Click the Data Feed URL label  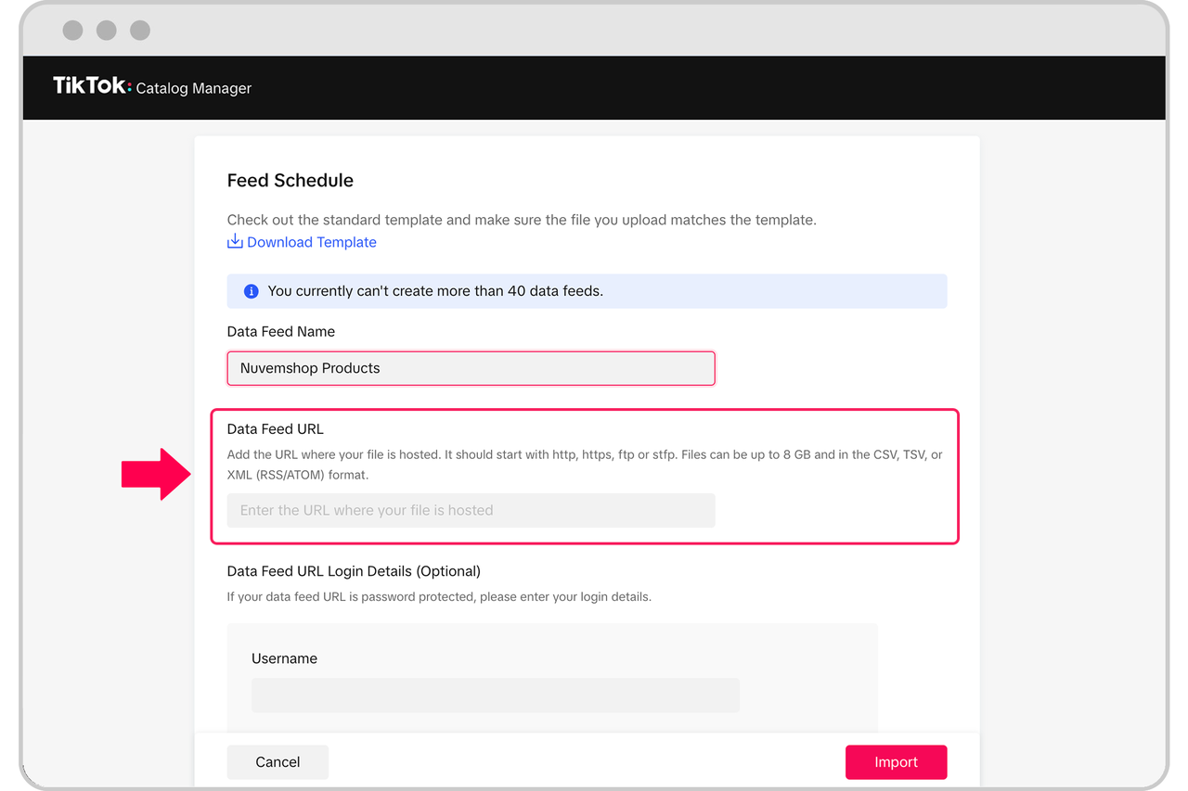pyautogui.click(x=275, y=429)
